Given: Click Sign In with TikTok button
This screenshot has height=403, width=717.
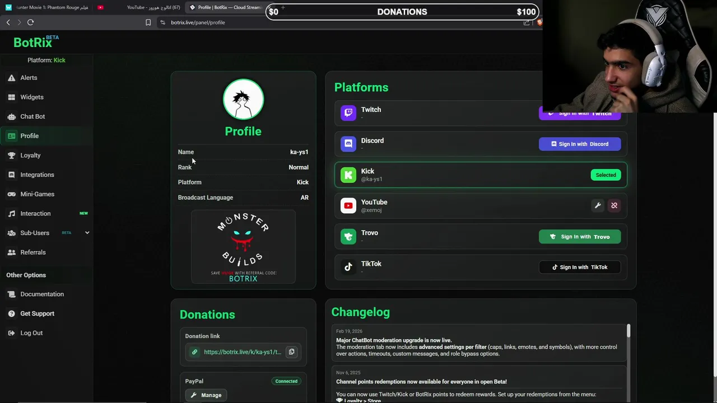Looking at the screenshot, I should (580, 267).
